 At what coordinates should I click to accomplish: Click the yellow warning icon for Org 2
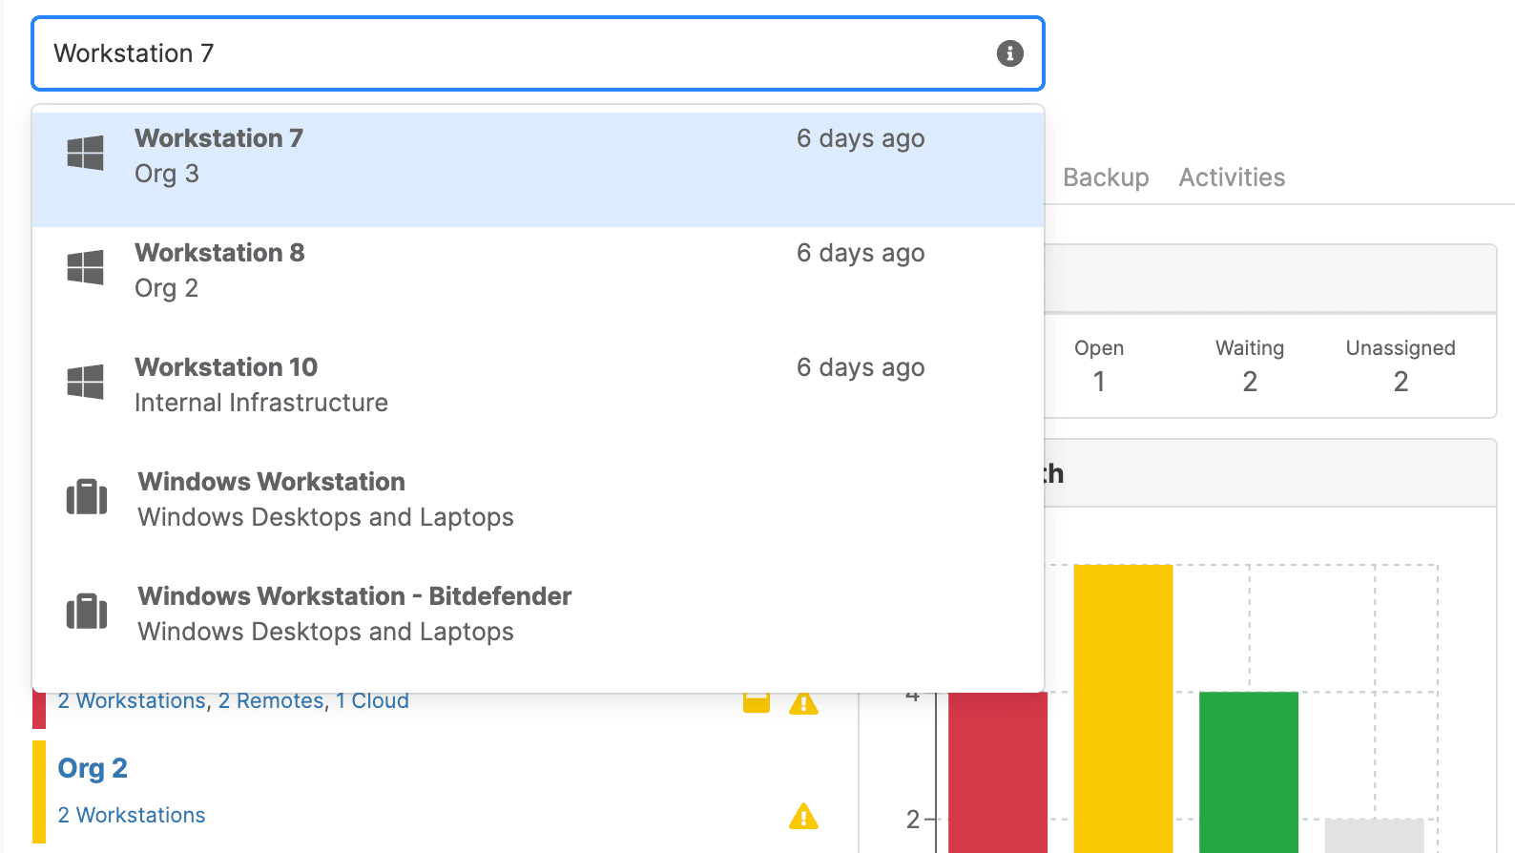[803, 817]
